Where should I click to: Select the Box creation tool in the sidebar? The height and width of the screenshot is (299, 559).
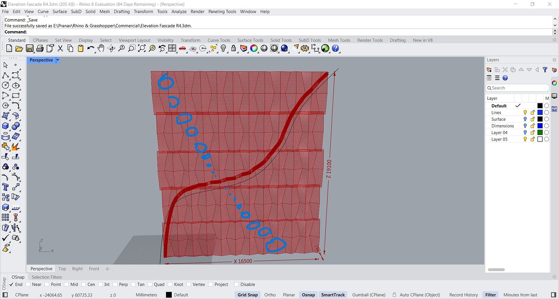tap(4, 126)
